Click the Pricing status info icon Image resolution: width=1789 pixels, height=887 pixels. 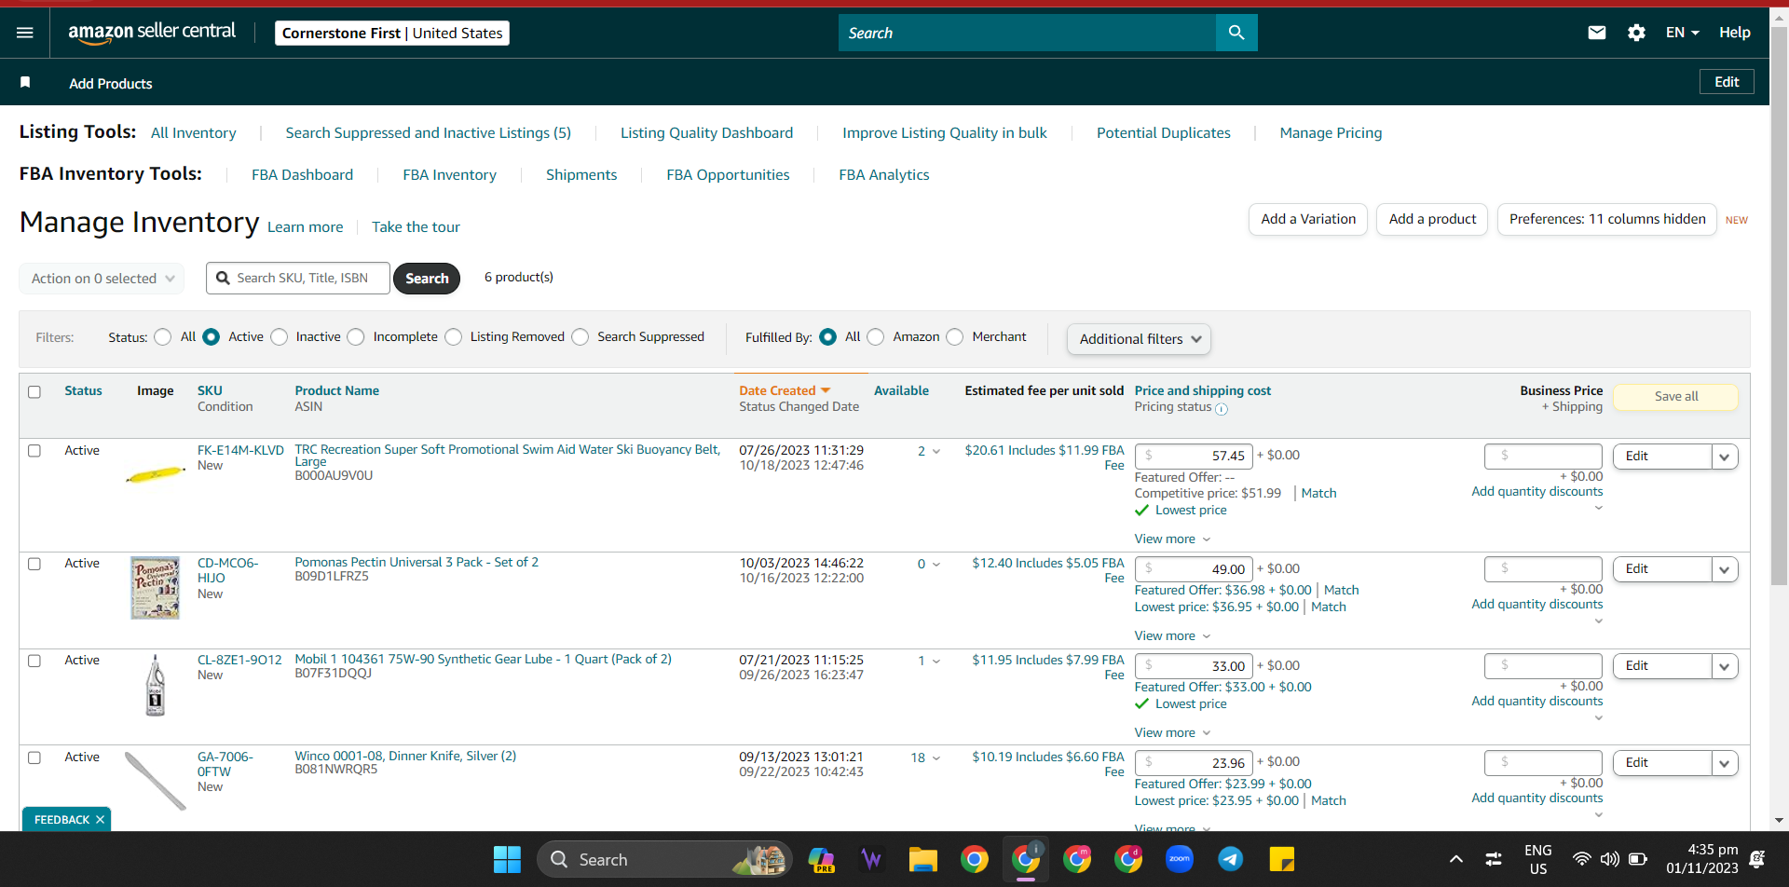pyautogui.click(x=1222, y=408)
